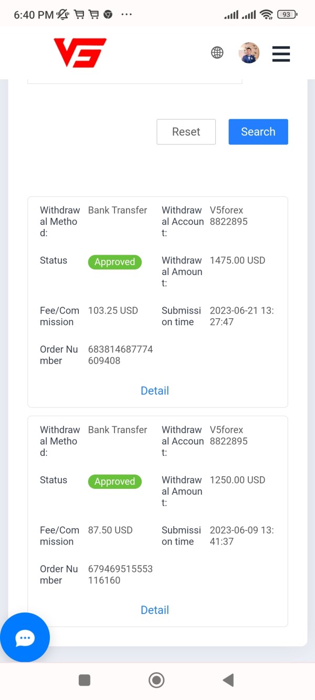This screenshot has width=315, height=700.
Task: Open Detail for the 1250.00 USD withdrawal
Action: [155, 610]
